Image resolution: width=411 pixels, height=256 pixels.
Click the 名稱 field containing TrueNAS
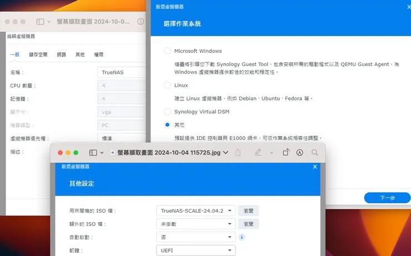122,72
